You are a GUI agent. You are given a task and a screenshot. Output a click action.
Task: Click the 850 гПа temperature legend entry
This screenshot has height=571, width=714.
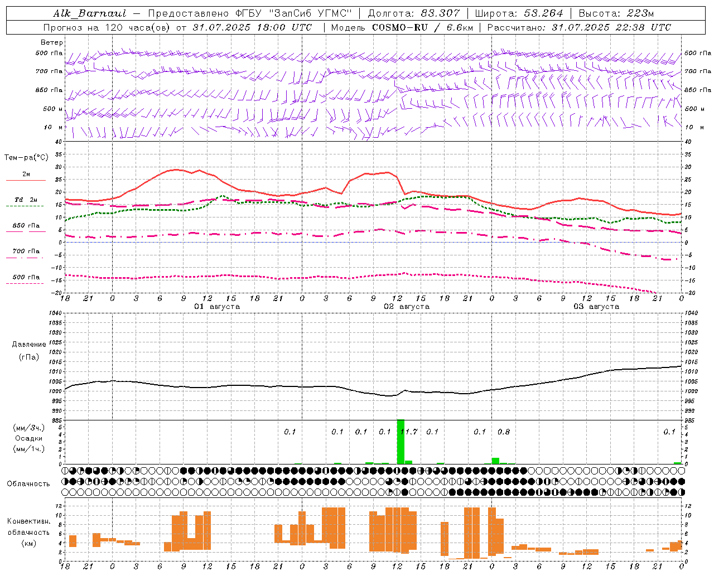[26, 228]
